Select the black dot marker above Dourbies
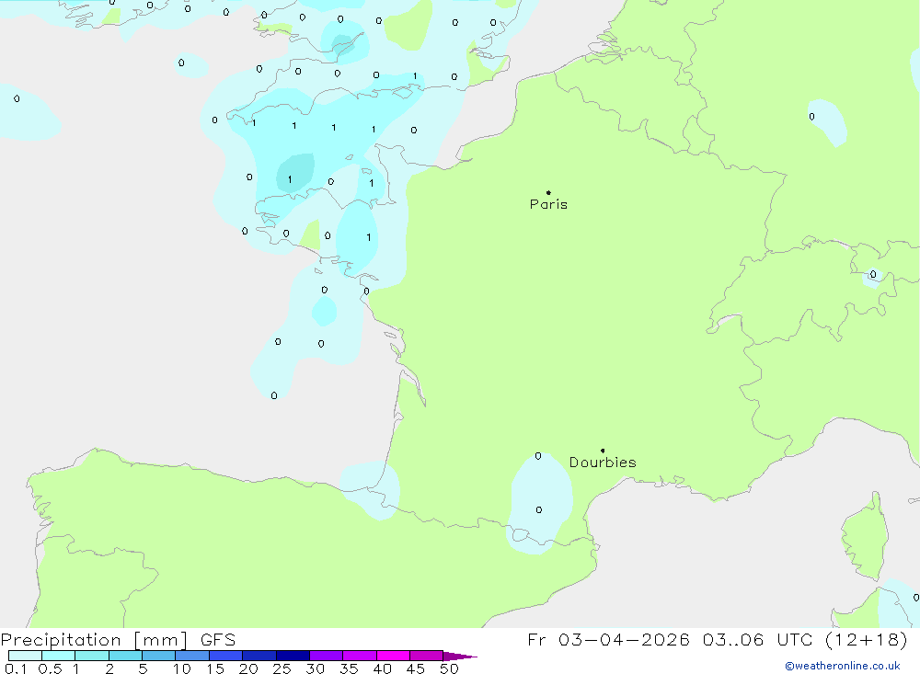The height and width of the screenshot is (674, 920). point(603,451)
